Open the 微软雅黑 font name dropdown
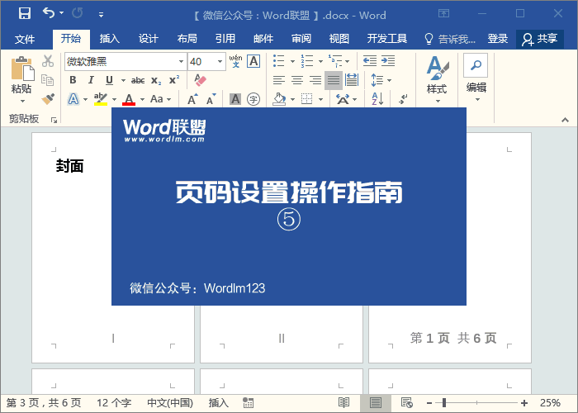This screenshot has width=578, height=413. click(181, 62)
